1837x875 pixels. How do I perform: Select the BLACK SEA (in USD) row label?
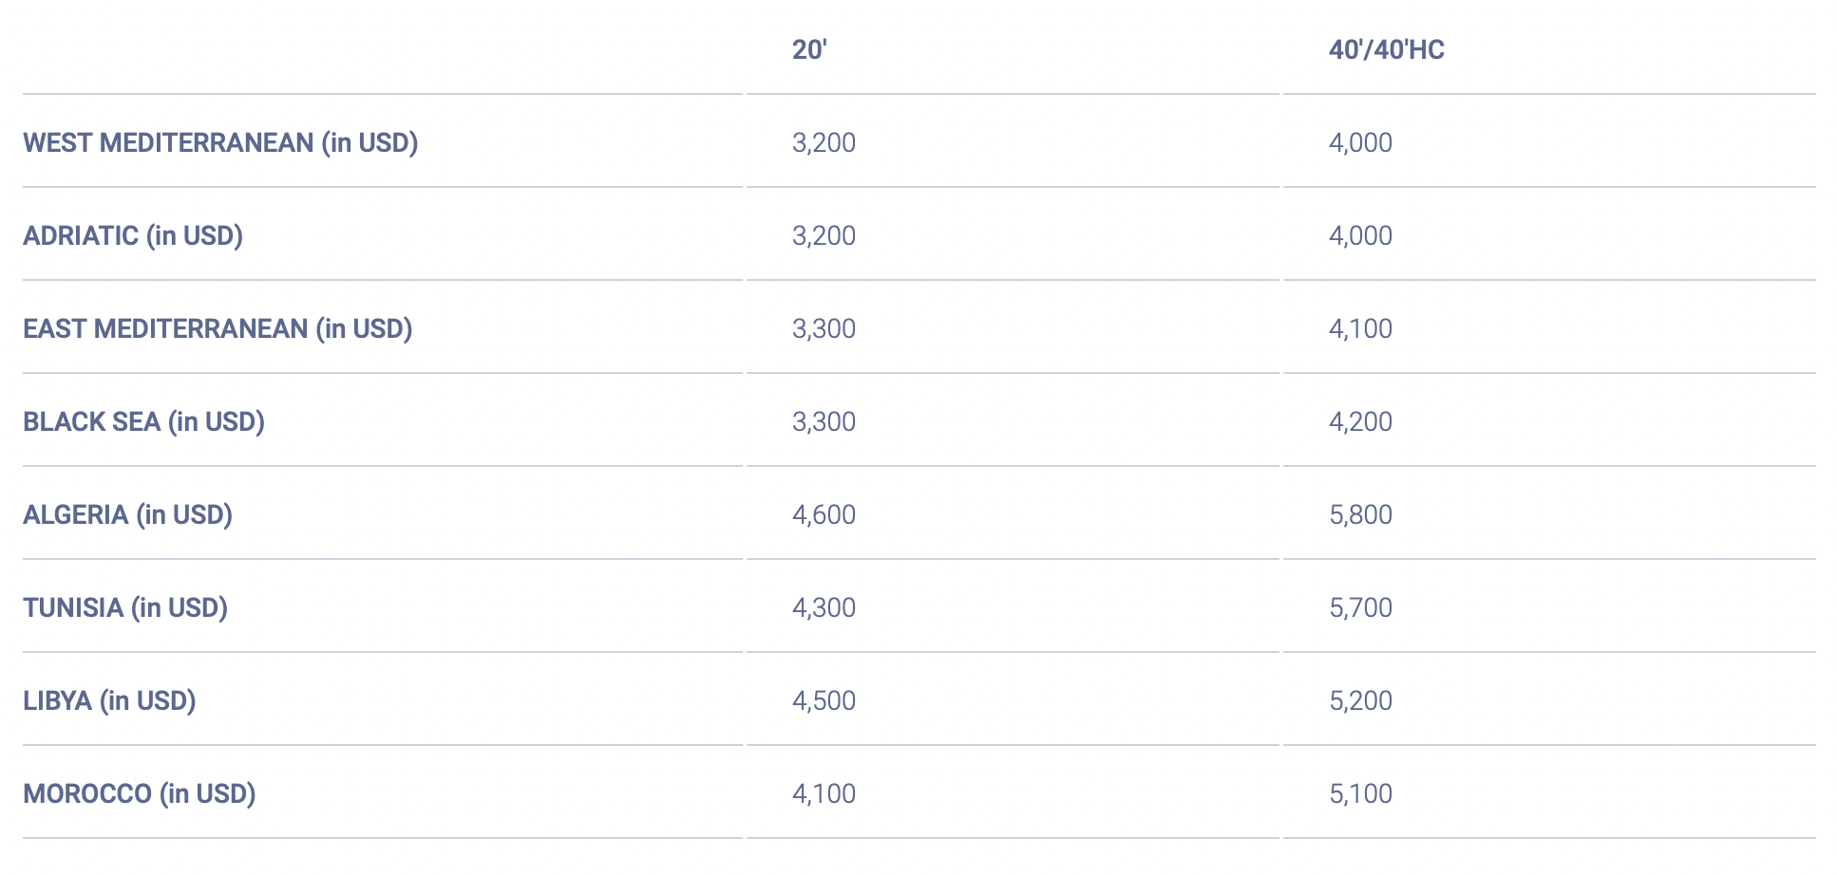[143, 421]
